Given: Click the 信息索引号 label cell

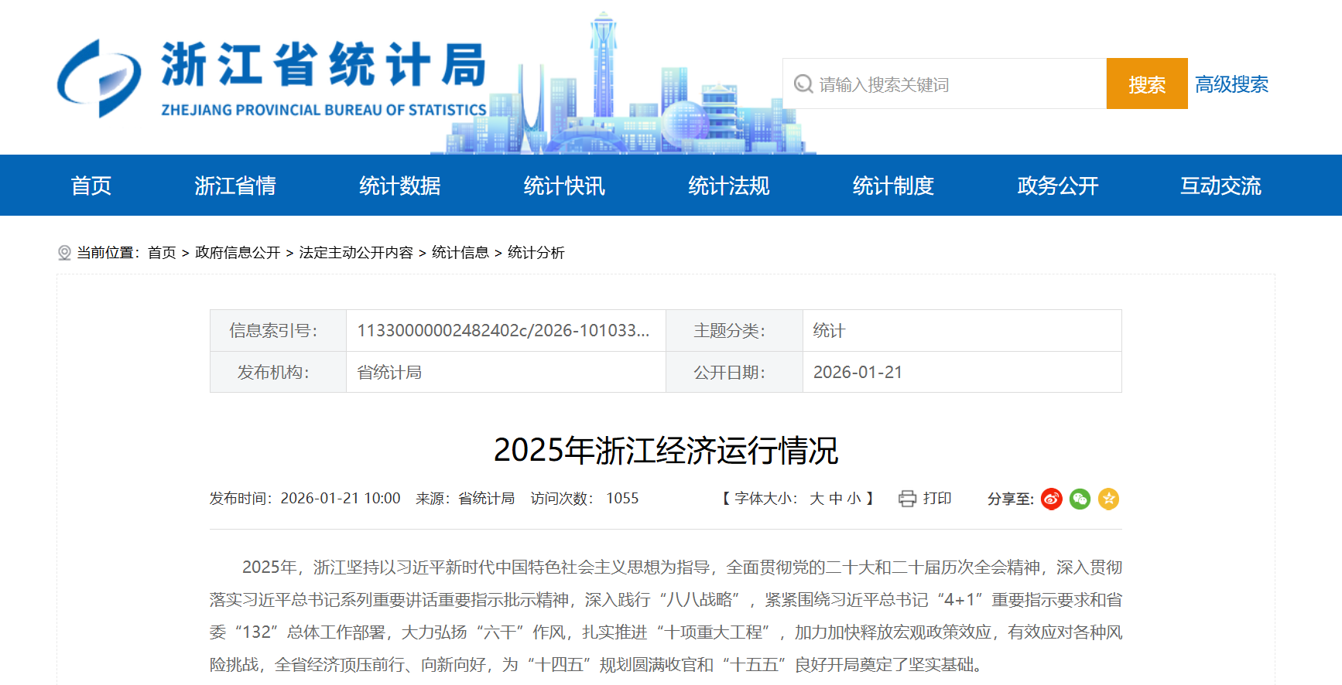Looking at the screenshot, I should click(x=278, y=331).
